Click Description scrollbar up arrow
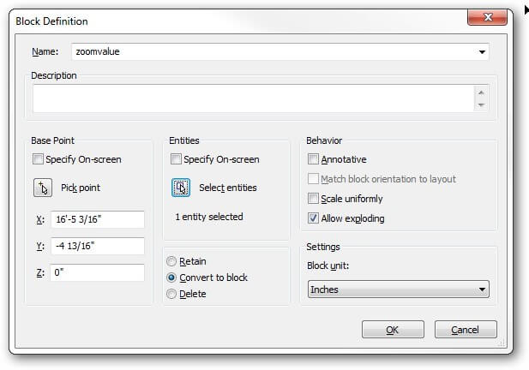Screen dimensions: 529x370 pos(481,92)
